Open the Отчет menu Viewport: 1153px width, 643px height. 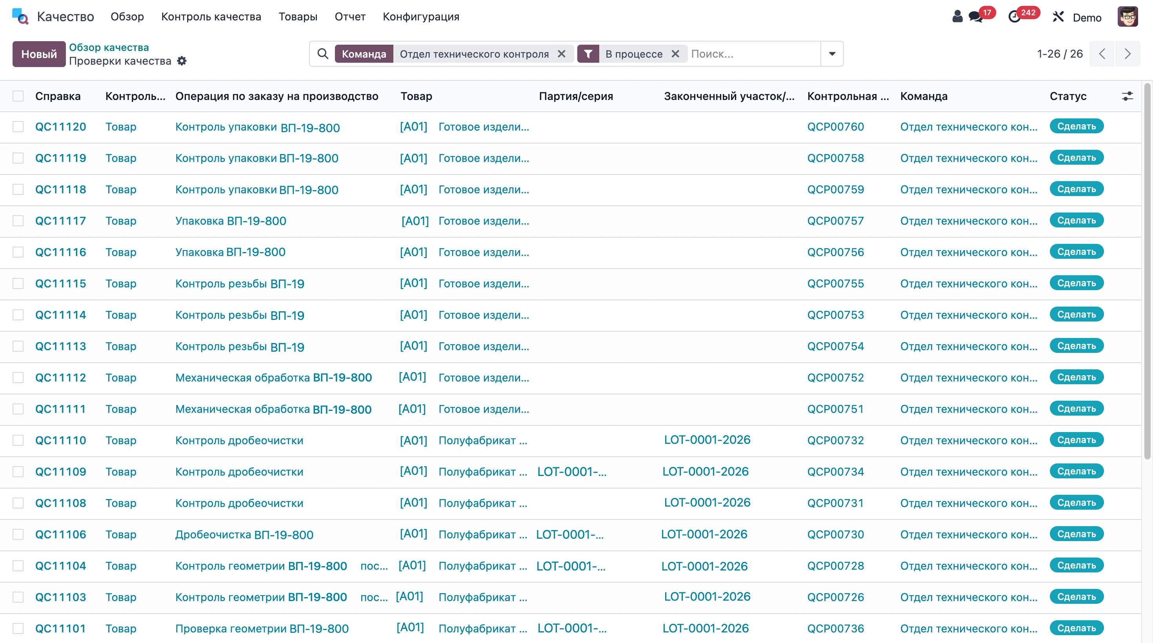pos(350,16)
